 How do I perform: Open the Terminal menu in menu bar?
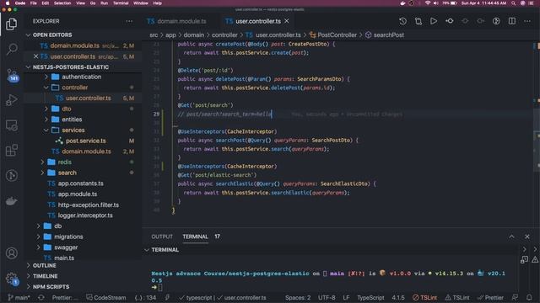pyautogui.click(x=121, y=3)
